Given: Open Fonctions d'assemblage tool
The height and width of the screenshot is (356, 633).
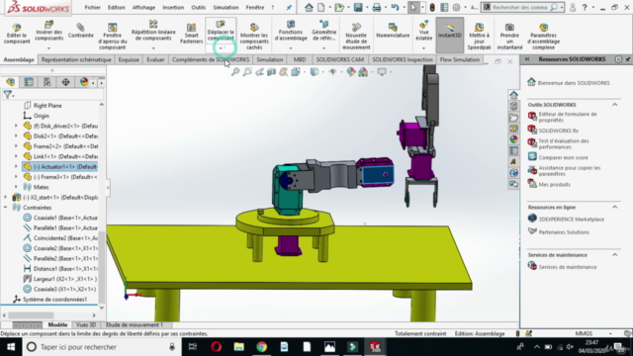Looking at the screenshot, I should [291, 32].
